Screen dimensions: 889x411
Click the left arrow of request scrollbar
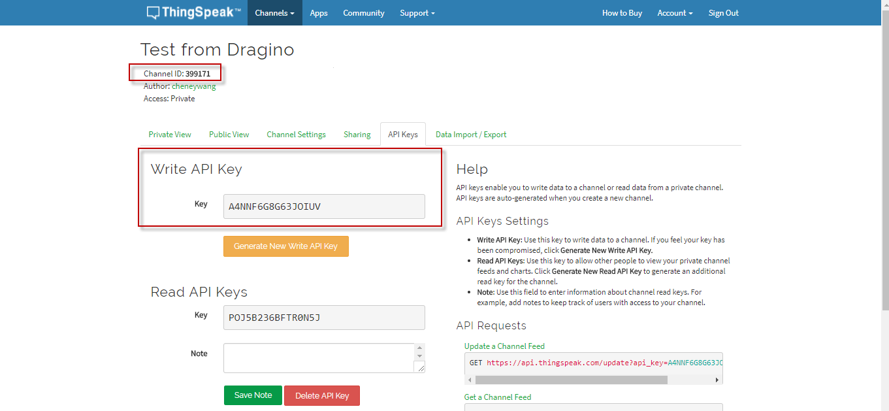click(469, 380)
